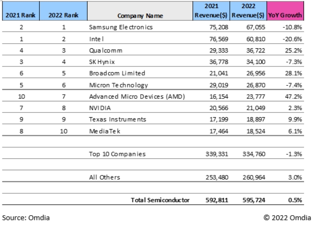Click Texas Instruments' 2022 revenue "18,897"
The image size is (316, 231).
pyautogui.click(x=256, y=119)
